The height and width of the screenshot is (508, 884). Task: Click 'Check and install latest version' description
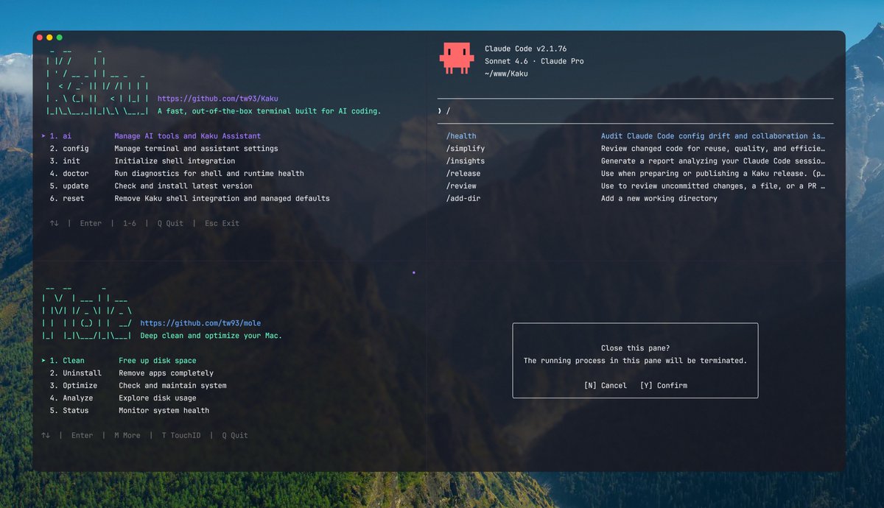(183, 186)
